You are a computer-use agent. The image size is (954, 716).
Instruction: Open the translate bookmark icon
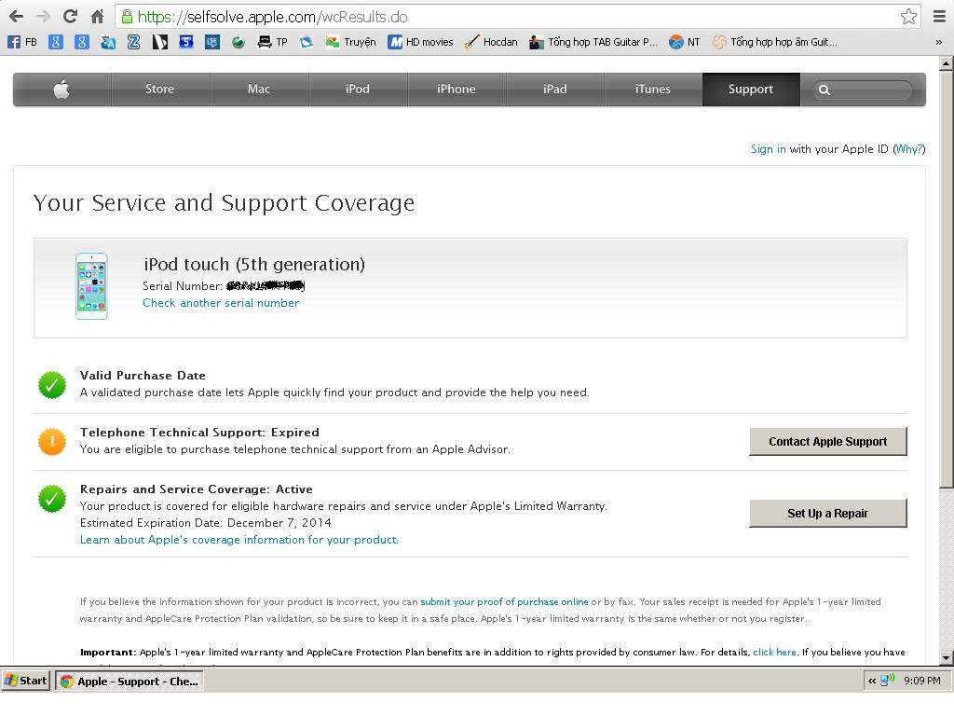coord(108,42)
